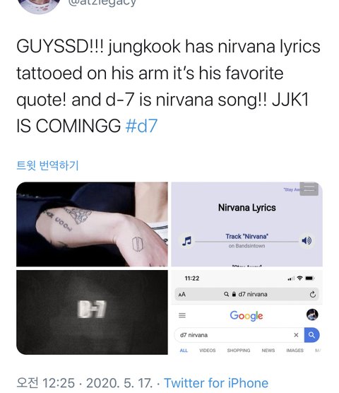Open the D-7 teaser image
Image resolution: width=339 pixels, height=393 pixels.
click(x=92, y=312)
